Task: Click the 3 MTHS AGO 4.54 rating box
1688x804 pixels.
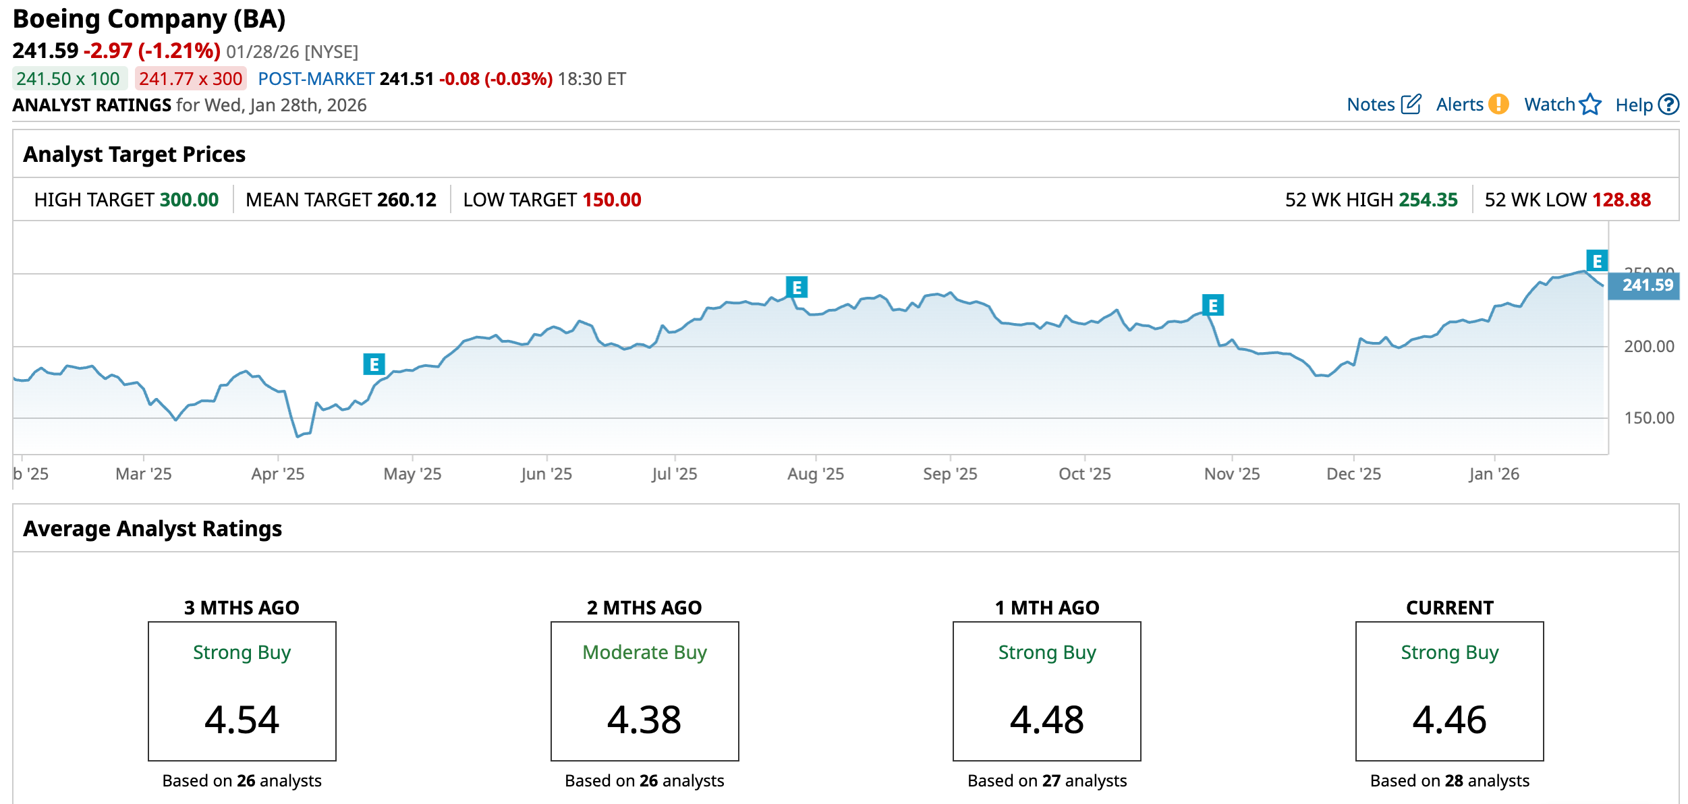Action: [x=242, y=691]
